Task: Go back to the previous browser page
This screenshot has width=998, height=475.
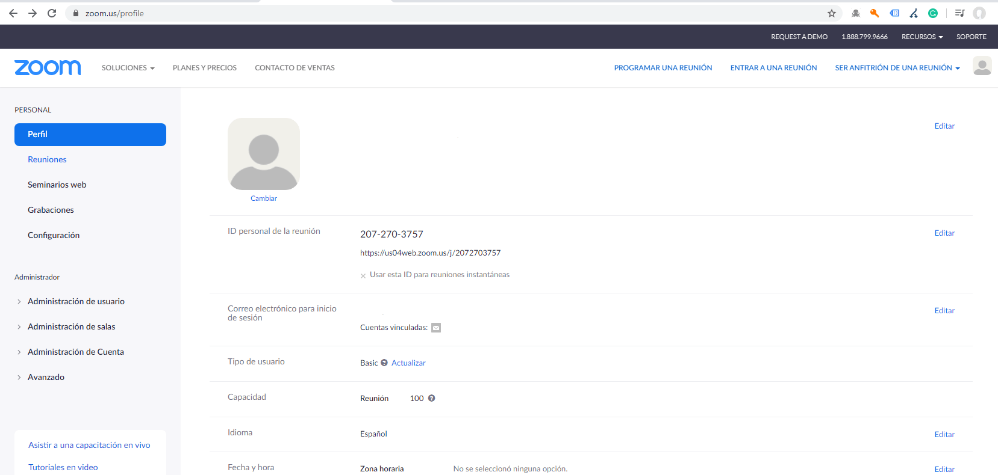Action: coord(13,13)
